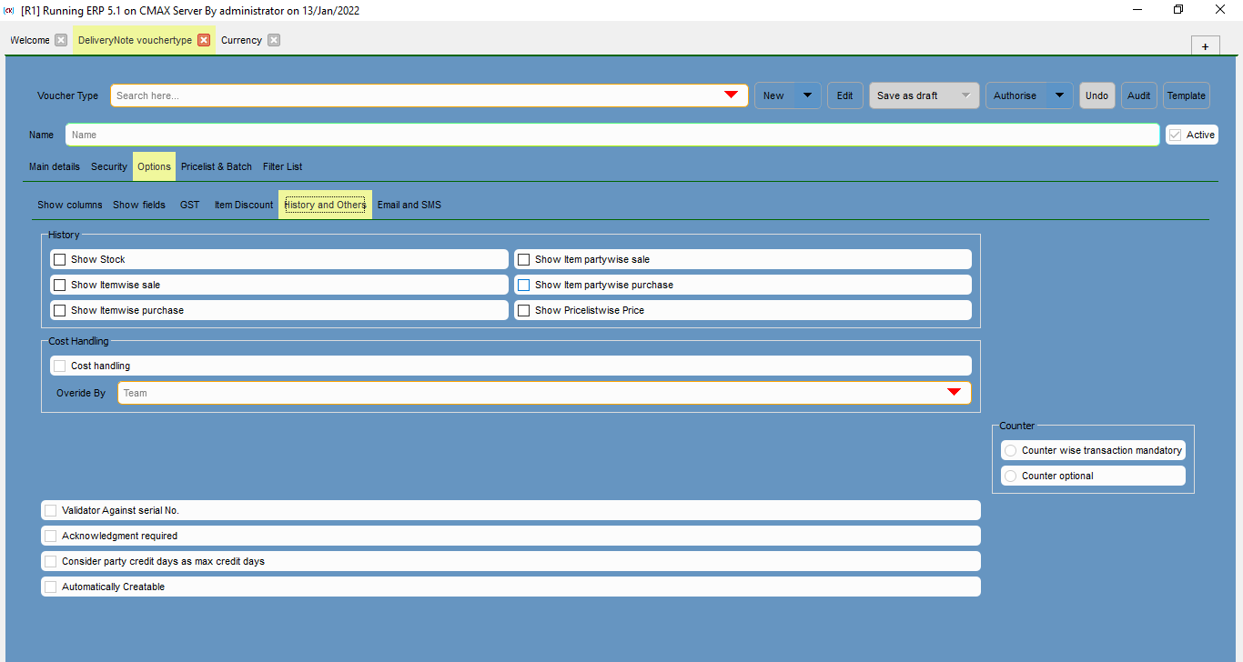Viewport: 1243px width, 662px height.
Task: Switch to the Currency tab
Action: coord(241,40)
